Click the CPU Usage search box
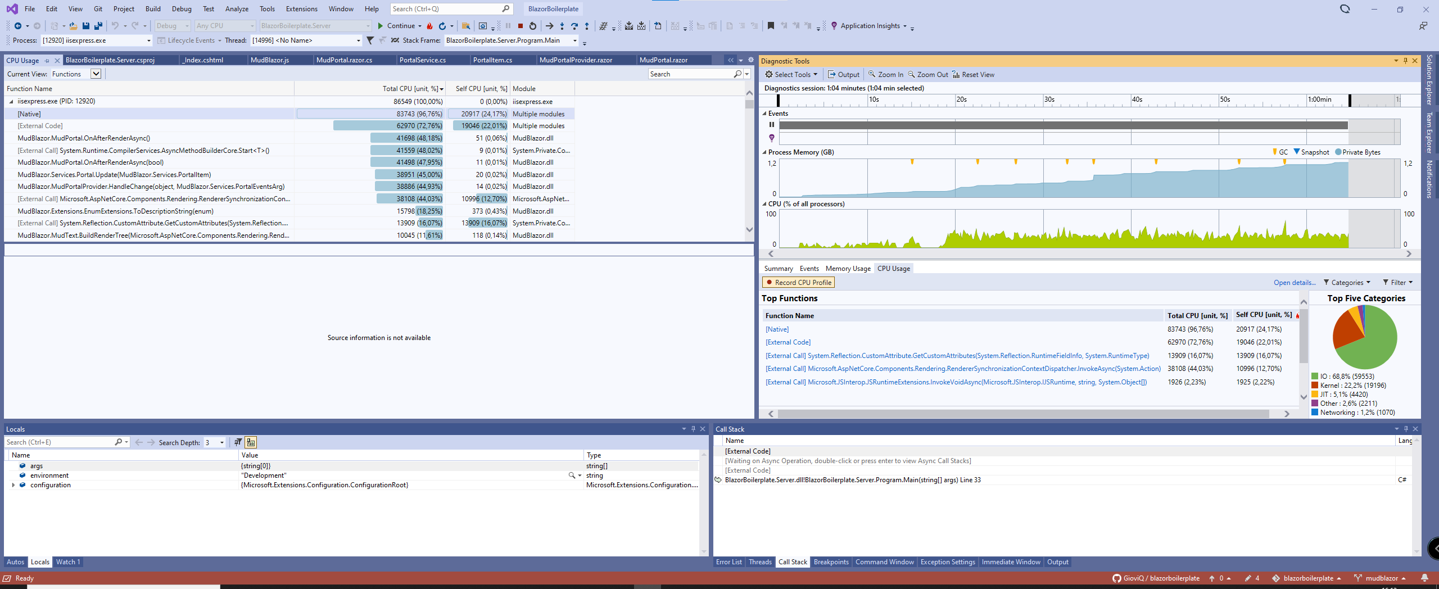The image size is (1439, 589). [691, 74]
